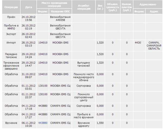Click the "Объявл. ценность (руб.)" header
Viewport: 163px width, 130px height.
(x=112, y=7)
